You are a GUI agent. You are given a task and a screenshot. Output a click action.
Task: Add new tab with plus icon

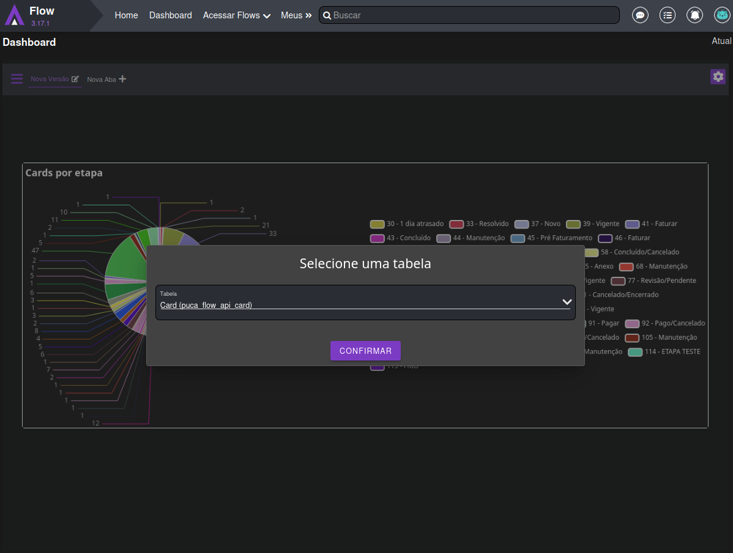pos(122,79)
